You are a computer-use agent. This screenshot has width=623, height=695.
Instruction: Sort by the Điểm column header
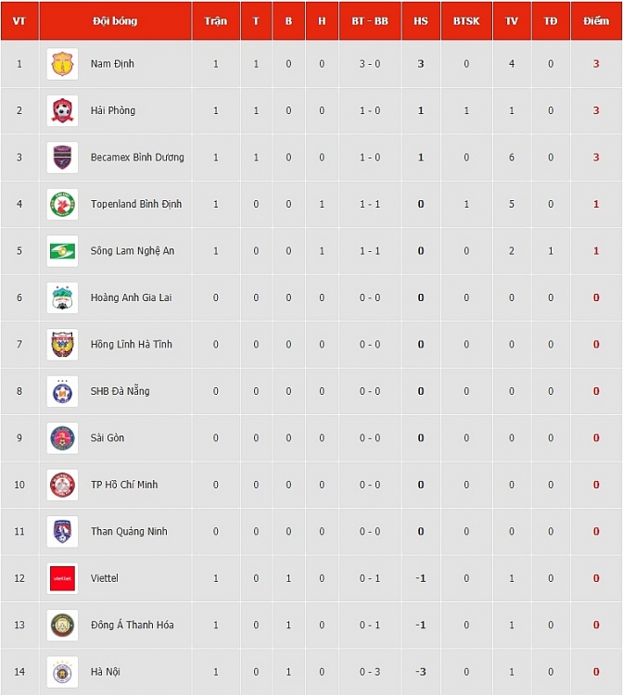tap(596, 20)
